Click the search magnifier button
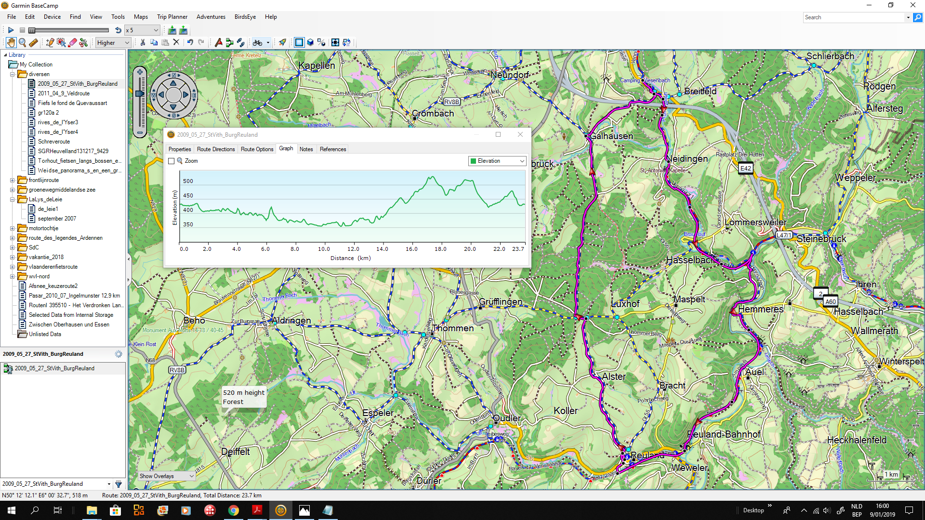This screenshot has width=925, height=520. (x=918, y=17)
